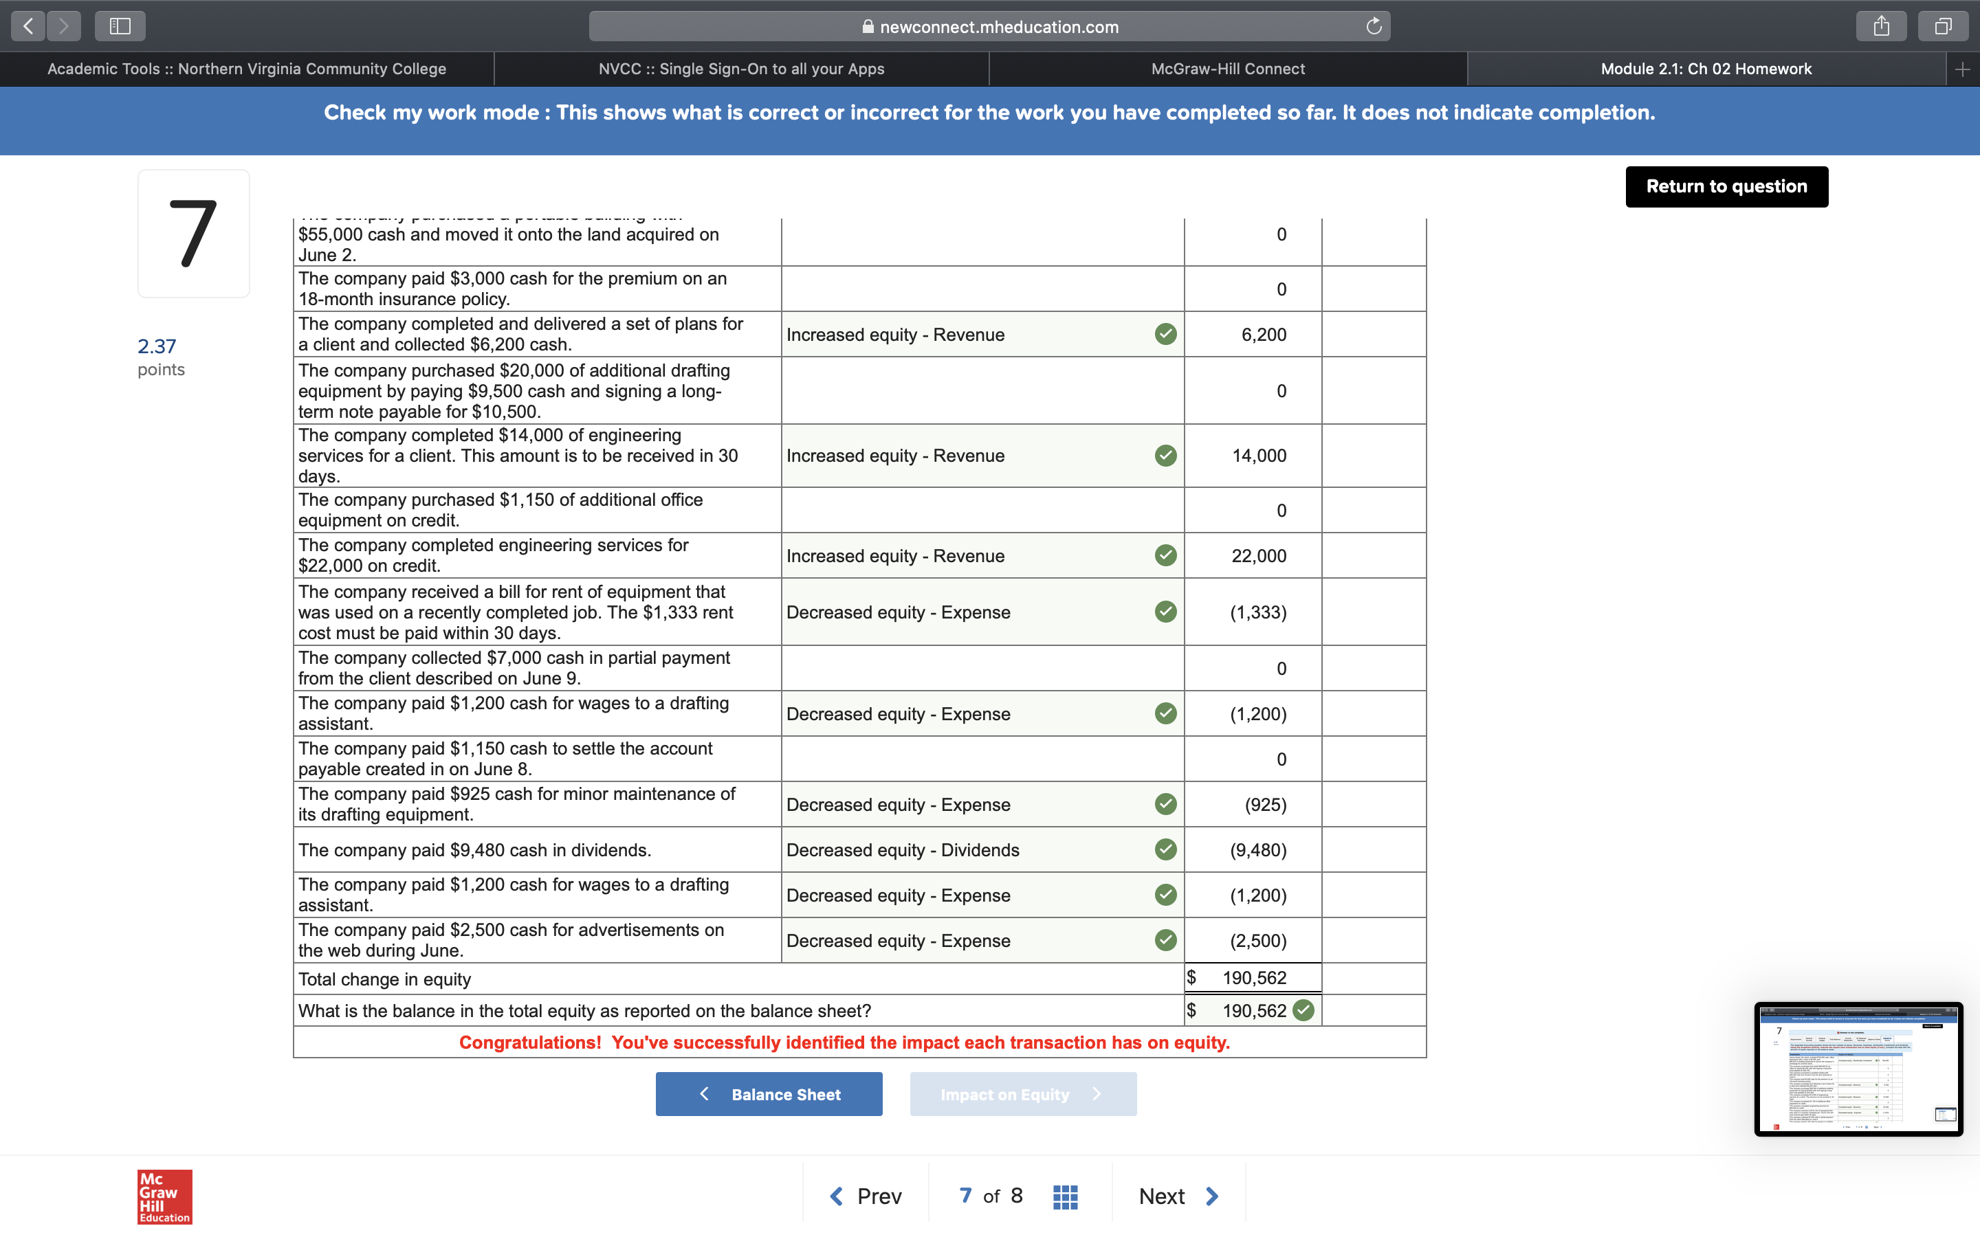Open the Safari sidebar

[x=120, y=25]
